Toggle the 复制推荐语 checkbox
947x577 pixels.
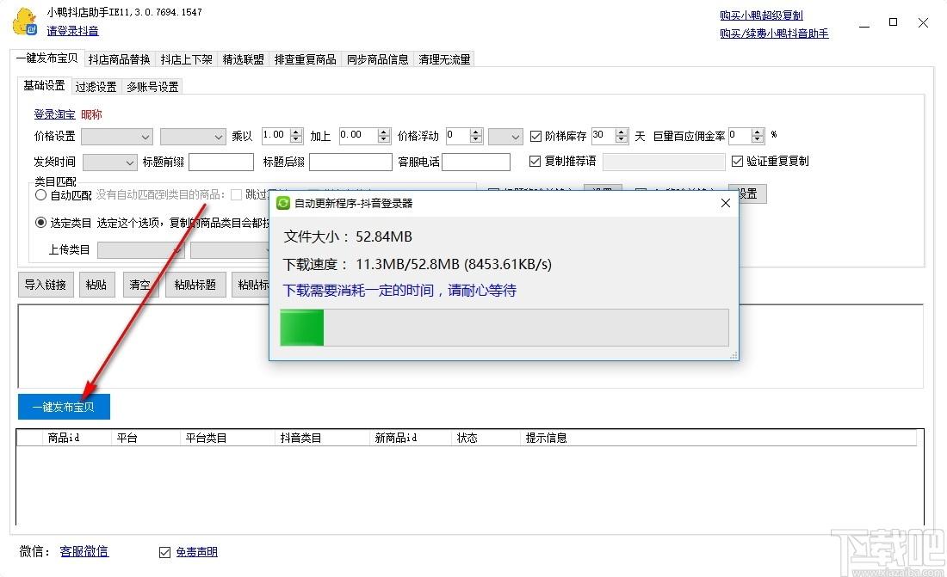pyautogui.click(x=535, y=161)
